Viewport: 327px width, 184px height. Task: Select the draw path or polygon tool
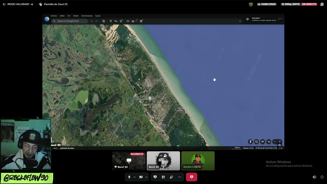point(116,21)
